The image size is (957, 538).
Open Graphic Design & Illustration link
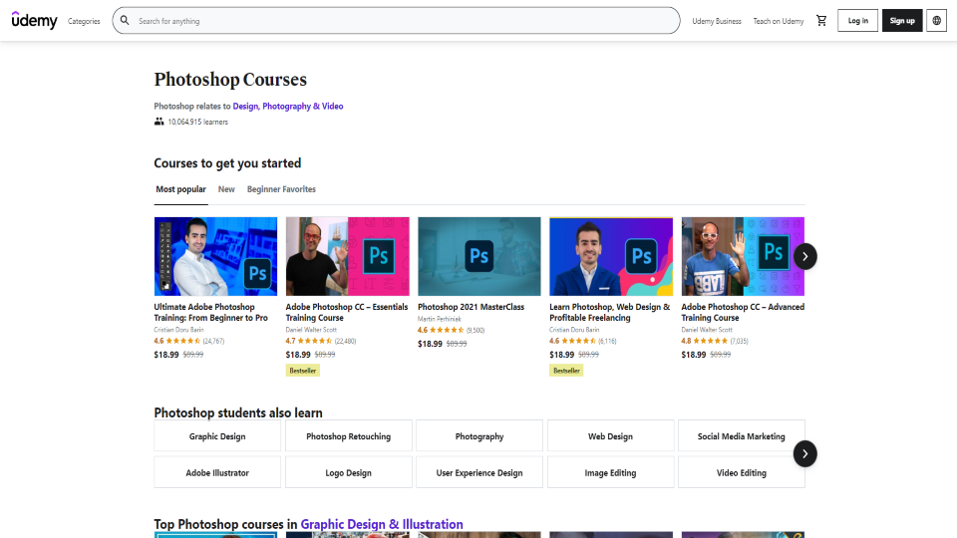point(382,524)
